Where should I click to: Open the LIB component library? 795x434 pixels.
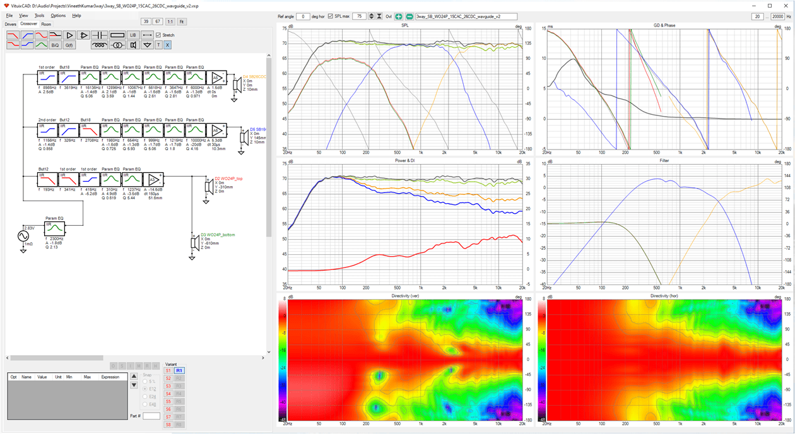point(133,35)
